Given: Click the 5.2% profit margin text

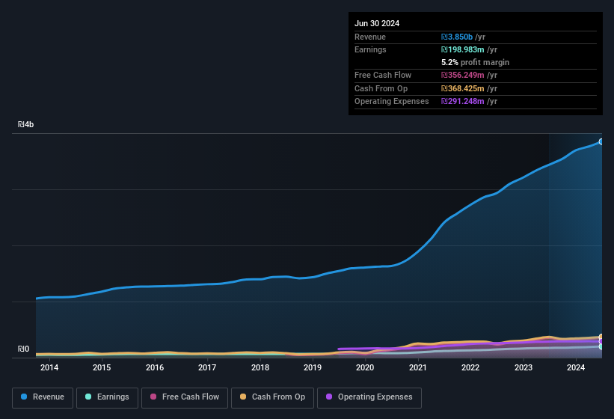Looking at the screenshot, I should [x=475, y=63].
